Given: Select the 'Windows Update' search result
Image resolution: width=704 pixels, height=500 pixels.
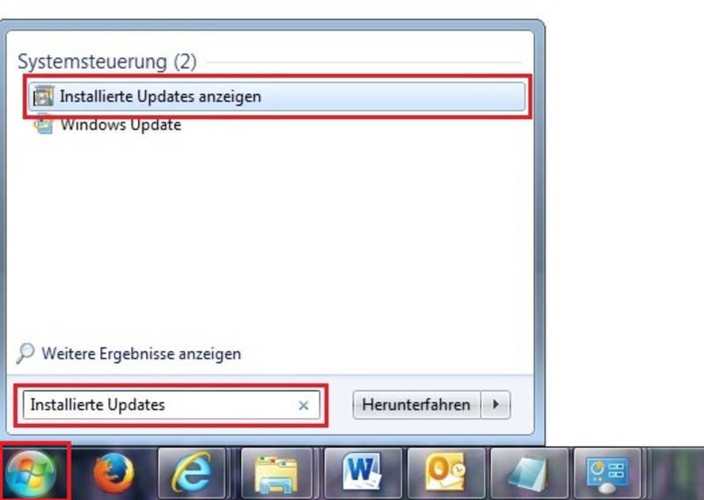Looking at the screenshot, I should pos(121,125).
